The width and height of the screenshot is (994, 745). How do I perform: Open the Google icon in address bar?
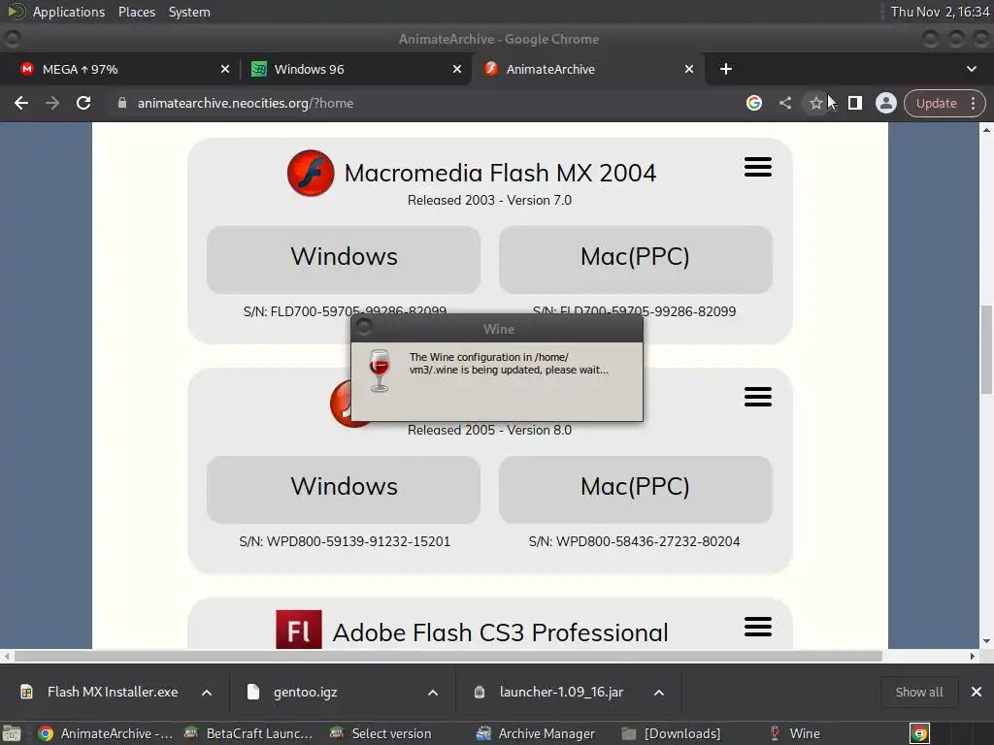coord(753,103)
